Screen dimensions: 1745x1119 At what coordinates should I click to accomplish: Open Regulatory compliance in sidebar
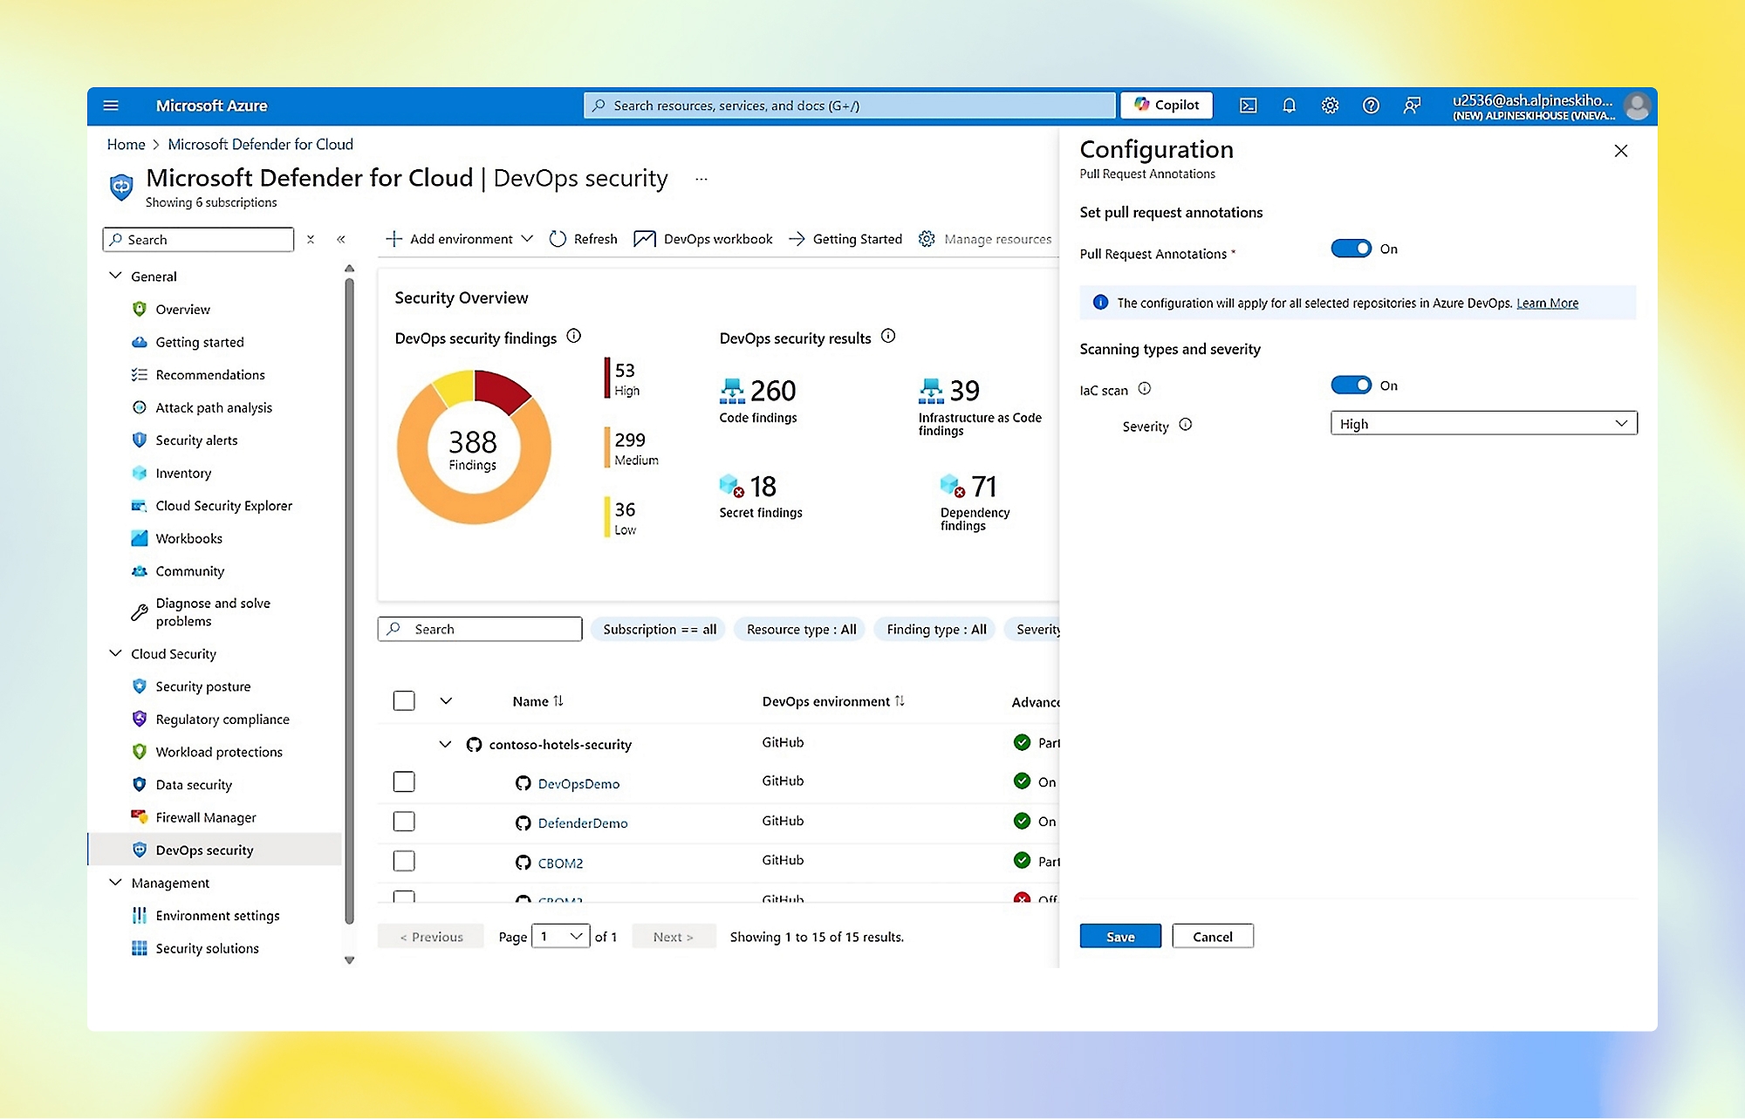click(x=222, y=719)
